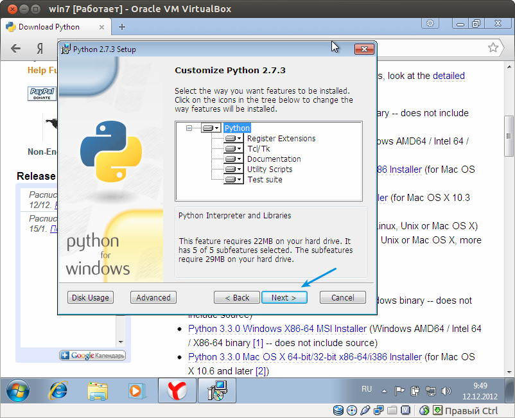Collapse the Python tree node
Screen dimensions: 515x418
point(189,128)
